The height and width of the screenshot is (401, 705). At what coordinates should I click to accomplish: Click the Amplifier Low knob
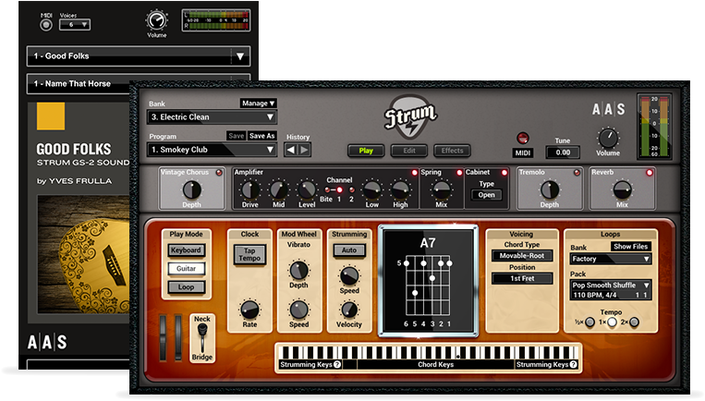pos(371,189)
